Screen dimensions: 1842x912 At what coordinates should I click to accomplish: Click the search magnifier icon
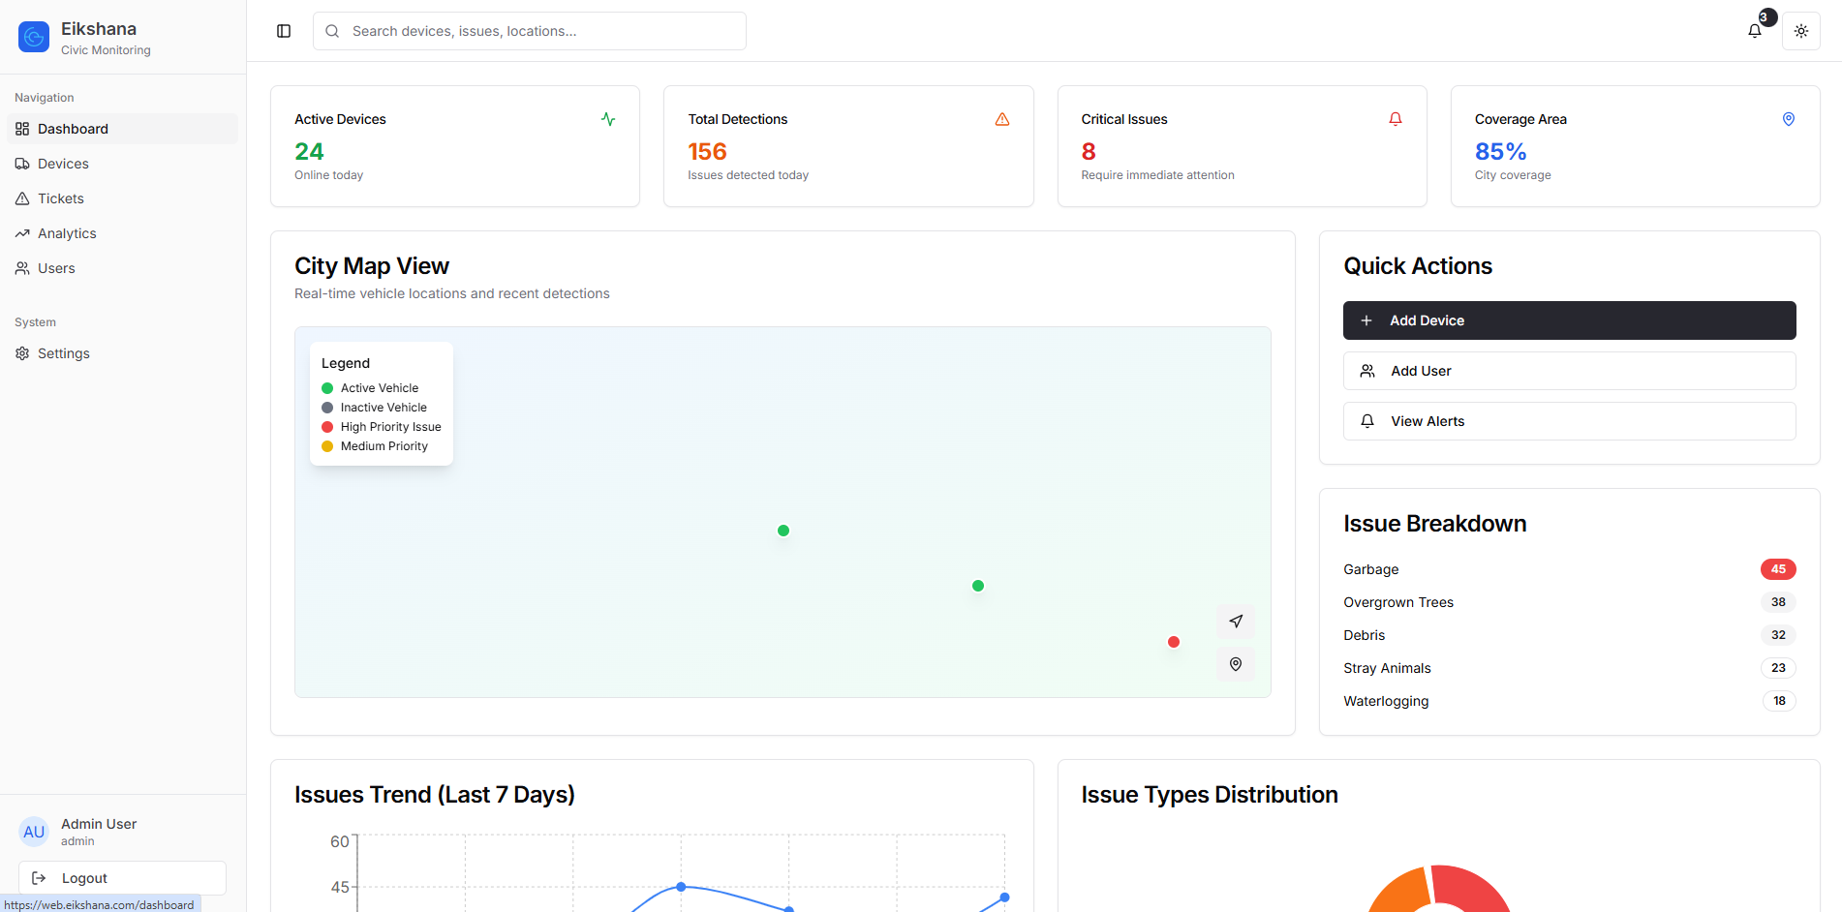[332, 31]
